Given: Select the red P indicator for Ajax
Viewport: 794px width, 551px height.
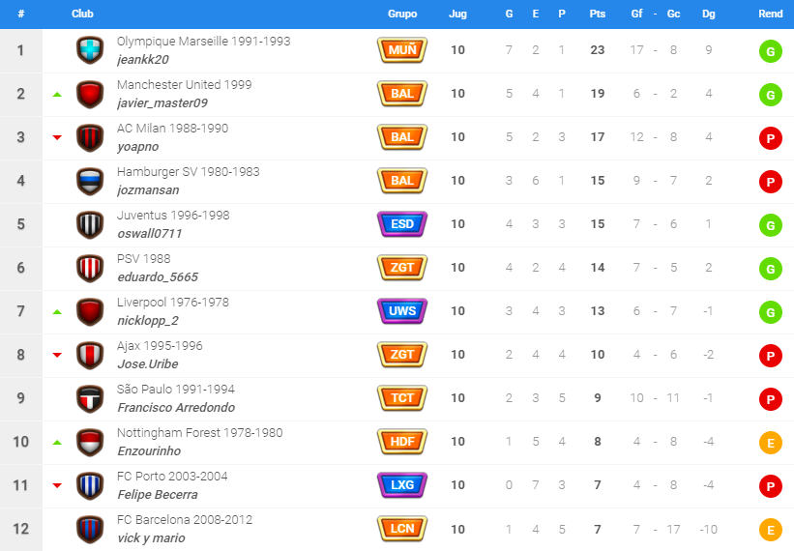Looking at the screenshot, I should 770,356.
